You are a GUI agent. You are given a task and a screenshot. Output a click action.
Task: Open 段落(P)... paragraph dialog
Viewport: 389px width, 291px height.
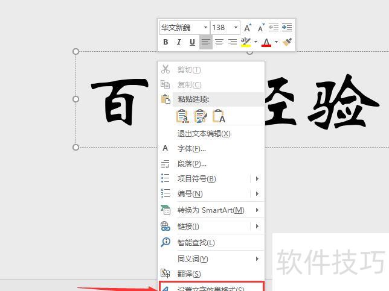tap(211, 164)
